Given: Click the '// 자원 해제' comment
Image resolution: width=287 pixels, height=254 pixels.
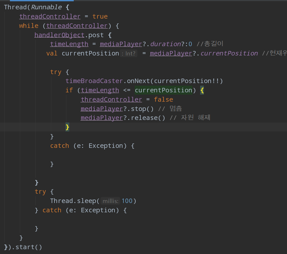Looking at the screenshot, I should 190,118.
